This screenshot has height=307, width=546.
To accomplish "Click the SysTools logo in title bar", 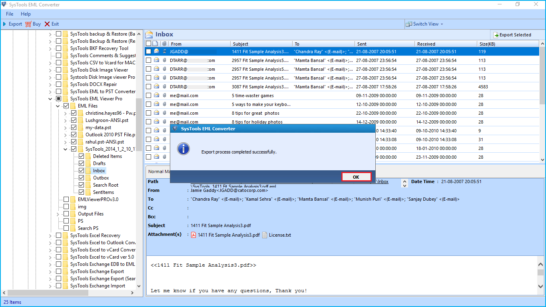I will point(4,4).
